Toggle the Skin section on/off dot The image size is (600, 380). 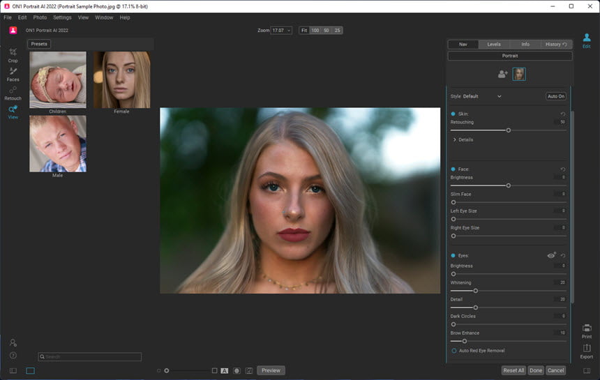[x=453, y=114]
